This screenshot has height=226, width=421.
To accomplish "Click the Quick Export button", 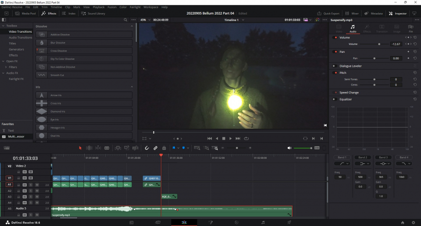I will click(x=328, y=14).
